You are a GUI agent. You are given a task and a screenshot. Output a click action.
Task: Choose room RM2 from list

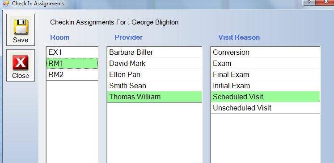click(x=72, y=74)
